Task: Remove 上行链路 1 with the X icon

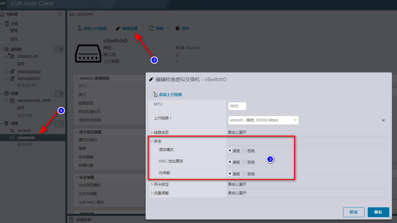Action: click(x=383, y=120)
